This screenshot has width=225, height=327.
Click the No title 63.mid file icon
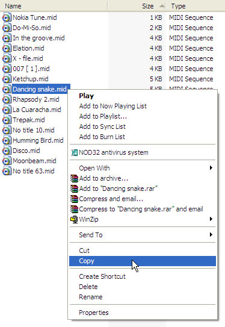tap(7, 171)
